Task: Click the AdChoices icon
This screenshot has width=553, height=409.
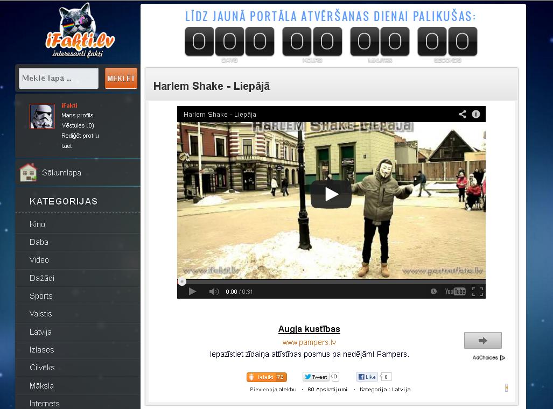Action: (x=502, y=357)
